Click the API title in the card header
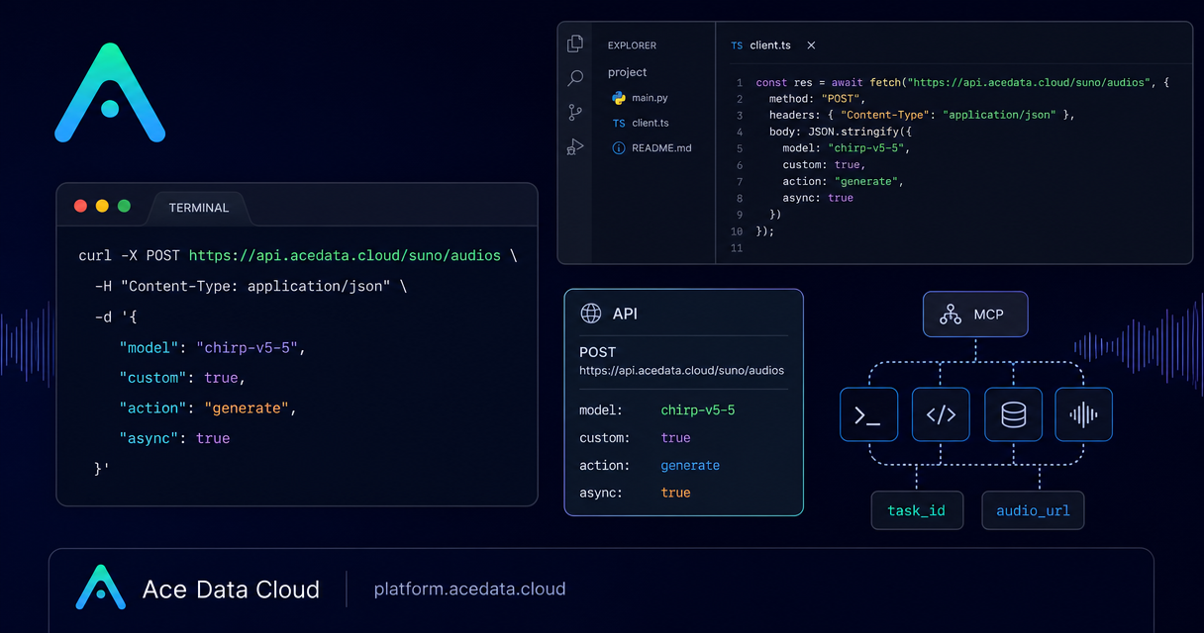This screenshot has height=633, width=1204. (625, 314)
